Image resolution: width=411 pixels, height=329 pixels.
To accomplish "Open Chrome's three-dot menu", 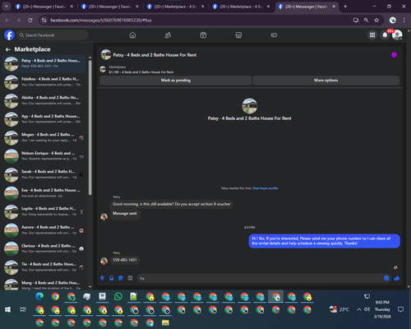I will pos(404,20).
